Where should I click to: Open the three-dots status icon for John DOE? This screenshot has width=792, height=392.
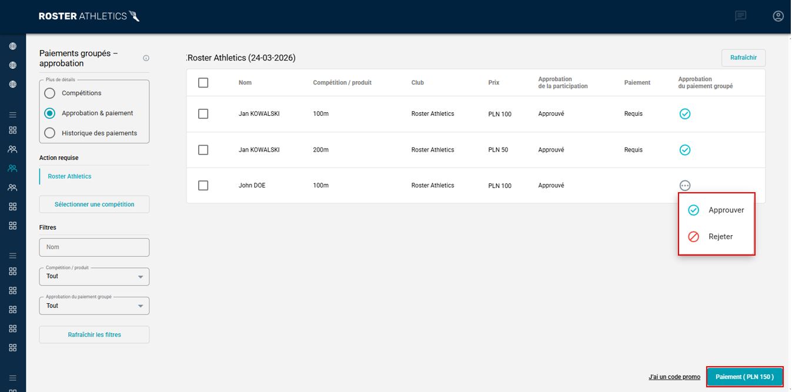coord(684,186)
